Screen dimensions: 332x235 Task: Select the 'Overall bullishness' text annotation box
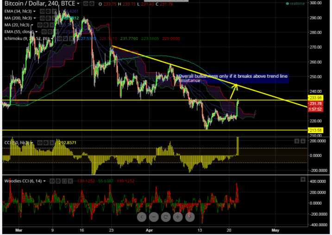(233, 78)
